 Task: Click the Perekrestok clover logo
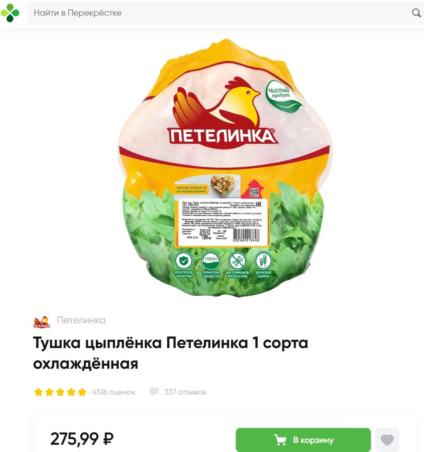[10, 13]
